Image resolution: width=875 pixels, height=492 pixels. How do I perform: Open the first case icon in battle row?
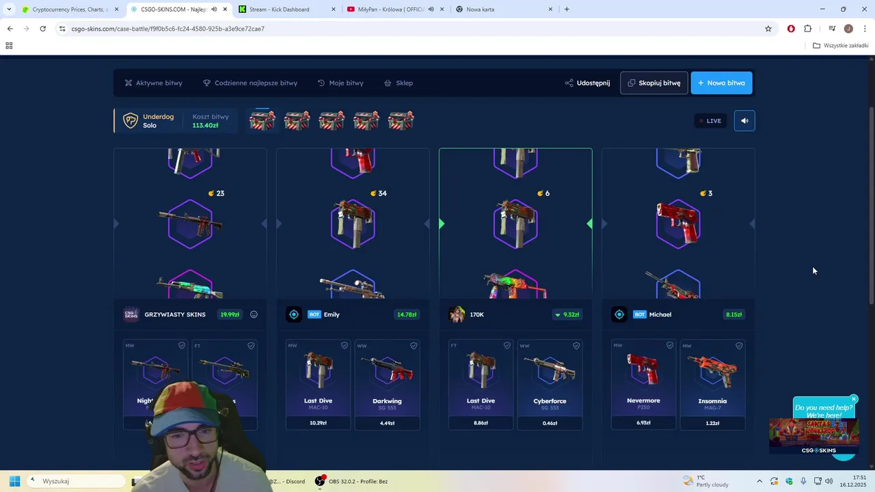(262, 120)
